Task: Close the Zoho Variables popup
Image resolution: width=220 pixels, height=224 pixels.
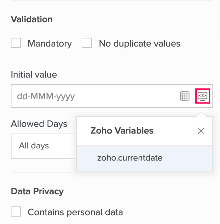Action: [201, 131]
